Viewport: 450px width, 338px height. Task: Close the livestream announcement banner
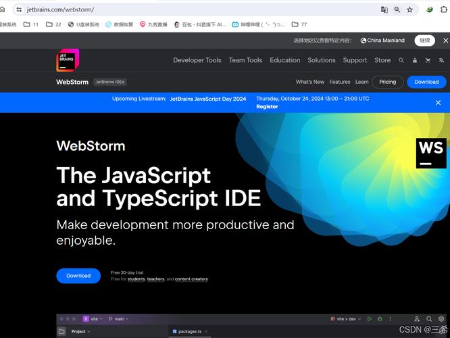(439, 103)
